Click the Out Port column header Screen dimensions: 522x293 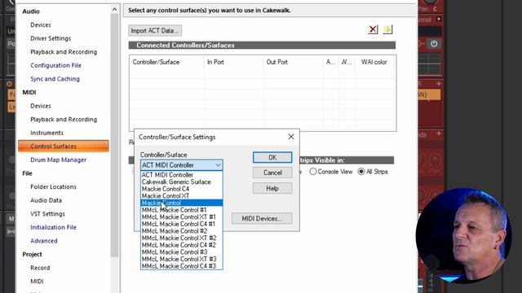pyautogui.click(x=293, y=62)
